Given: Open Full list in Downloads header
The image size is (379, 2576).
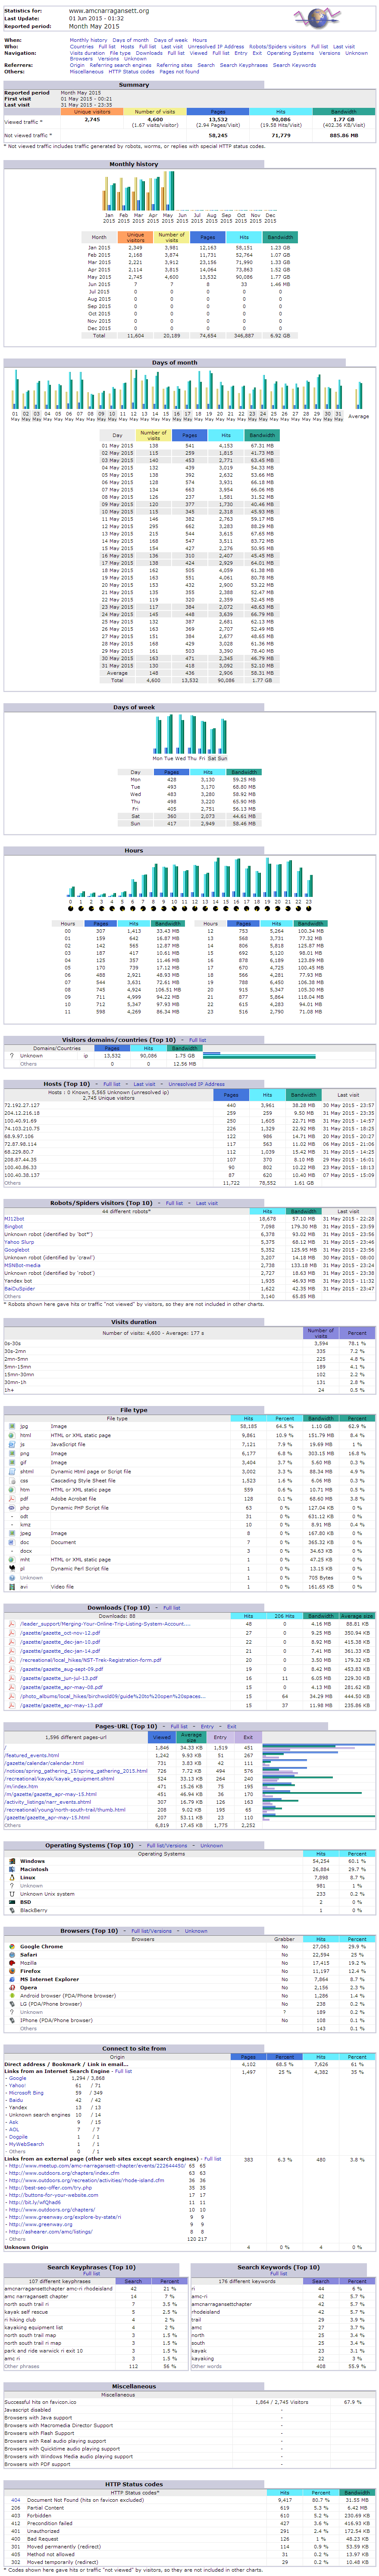Looking at the screenshot, I should coord(171,1607).
